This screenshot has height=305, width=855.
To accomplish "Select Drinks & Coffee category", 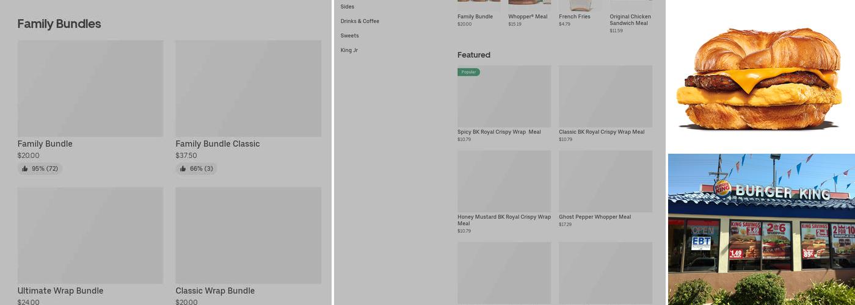I will click(360, 21).
